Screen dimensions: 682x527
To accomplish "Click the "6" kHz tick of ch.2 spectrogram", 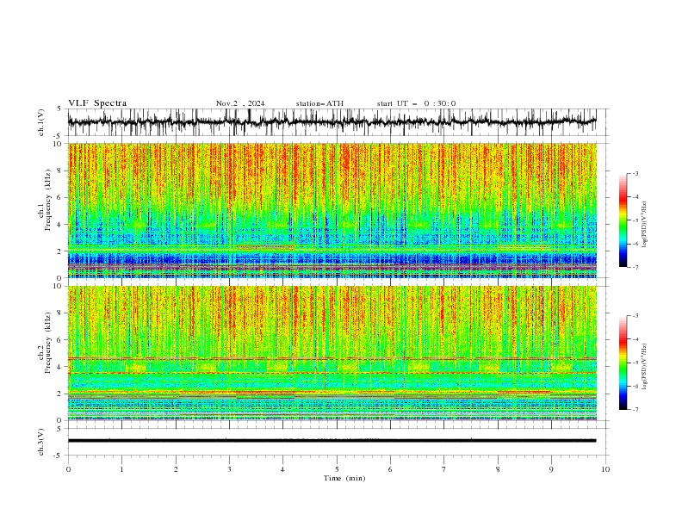I will coord(60,340).
